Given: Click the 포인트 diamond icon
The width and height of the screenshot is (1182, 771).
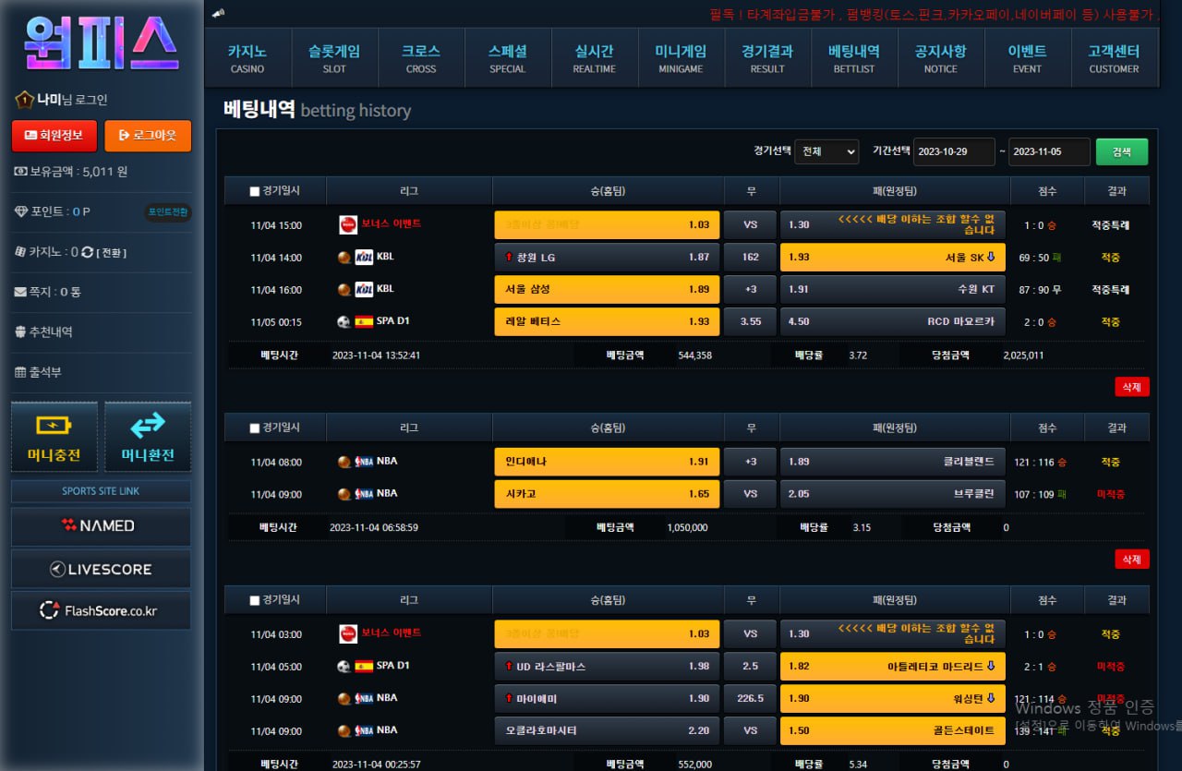Looking at the screenshot, I should 21,211.
